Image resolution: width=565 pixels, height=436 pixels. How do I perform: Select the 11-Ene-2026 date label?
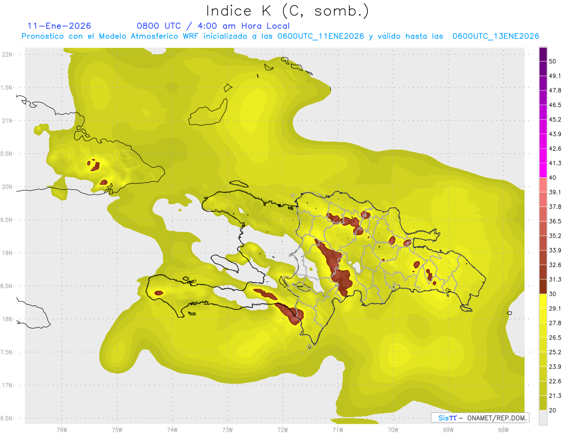tap(59, 26)
